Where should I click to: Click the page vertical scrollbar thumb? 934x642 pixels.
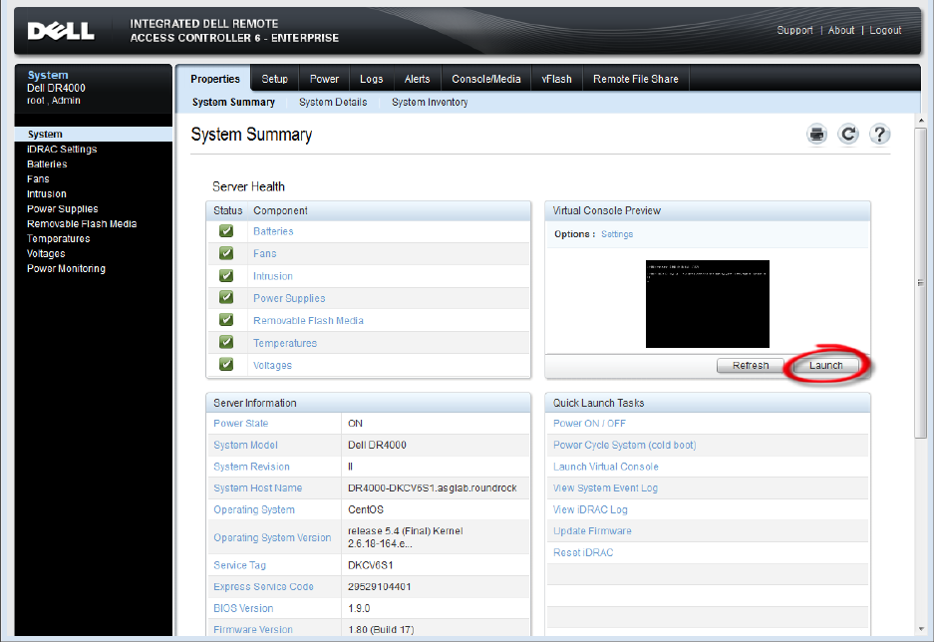(x=921, y=283)
